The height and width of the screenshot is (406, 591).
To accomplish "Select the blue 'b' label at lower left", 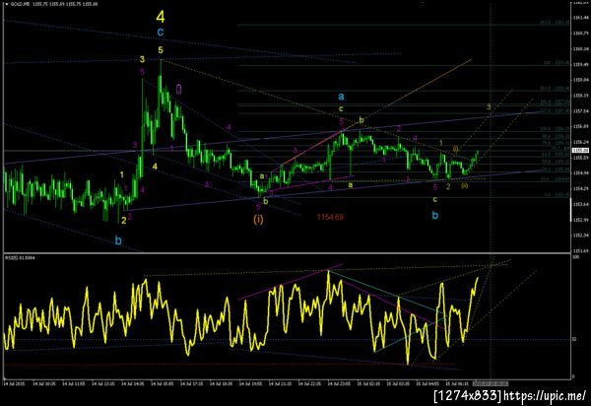I will (118, 240).
